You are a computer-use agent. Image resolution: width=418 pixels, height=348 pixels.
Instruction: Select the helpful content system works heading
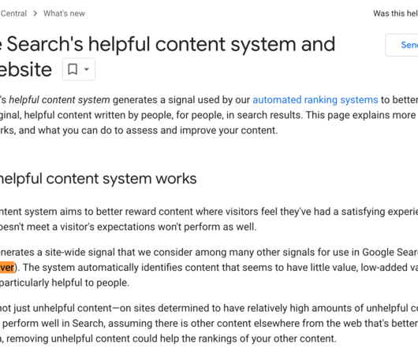tap(98, 179)
